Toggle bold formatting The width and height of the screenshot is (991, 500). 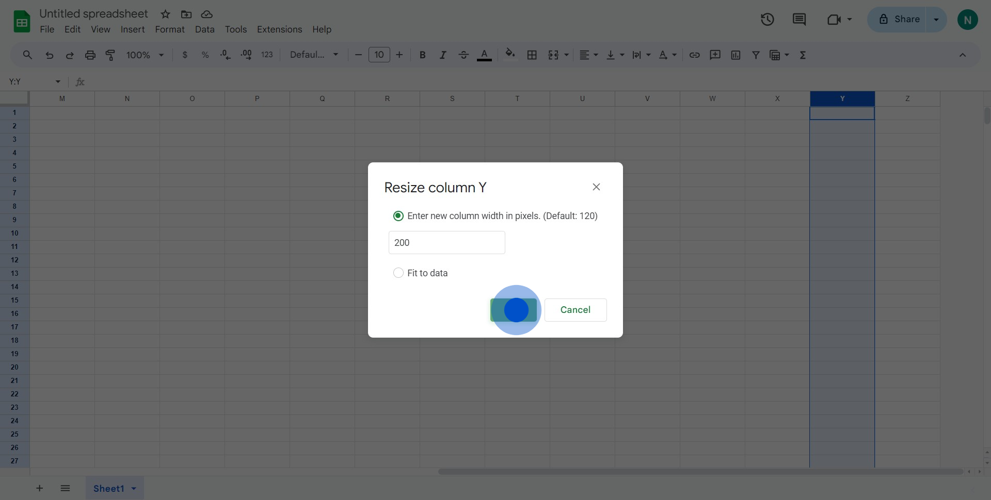coord(422,55)
